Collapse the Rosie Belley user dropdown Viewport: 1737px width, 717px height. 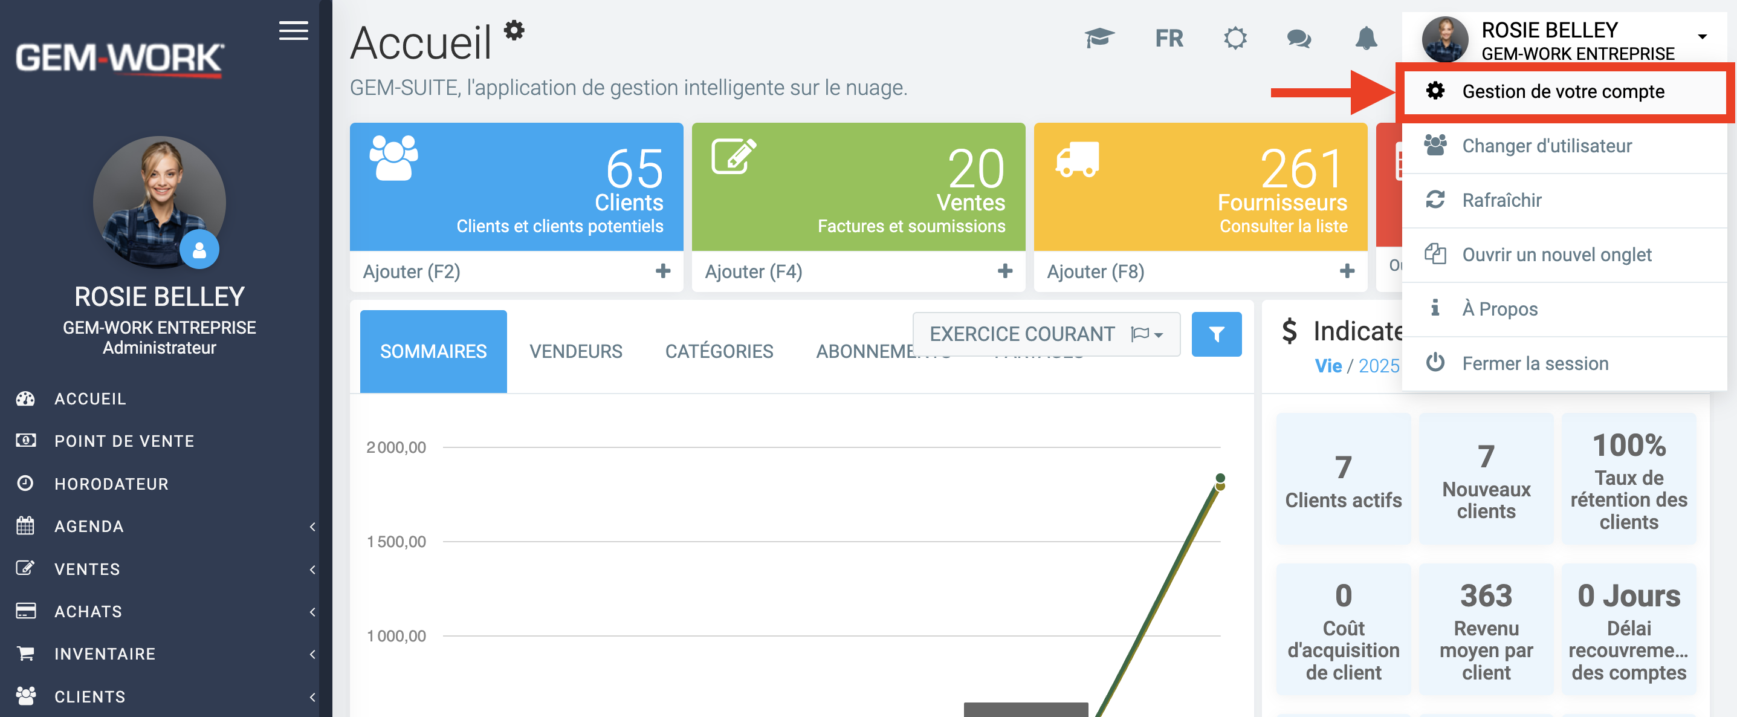click(x=1702, y=37)
